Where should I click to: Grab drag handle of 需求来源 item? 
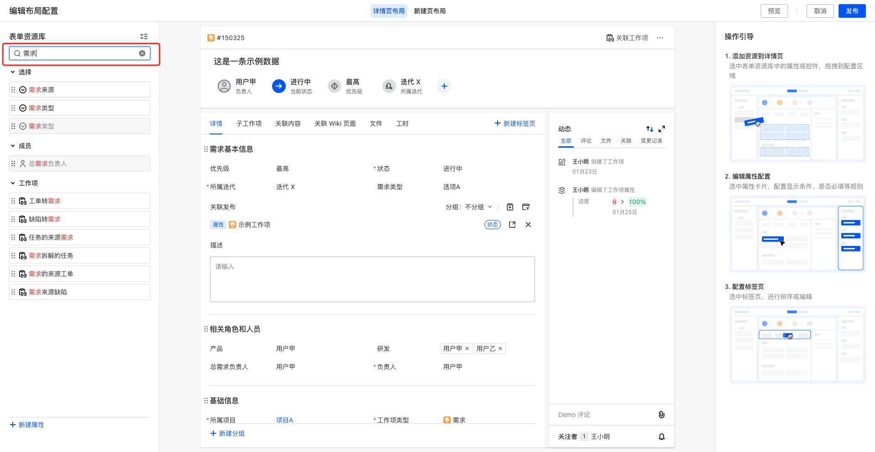(x=13, y=90)
